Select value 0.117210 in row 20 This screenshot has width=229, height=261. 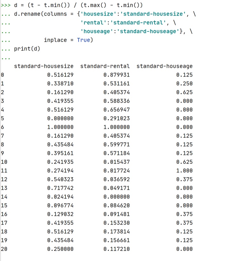(x=116, y=249)
